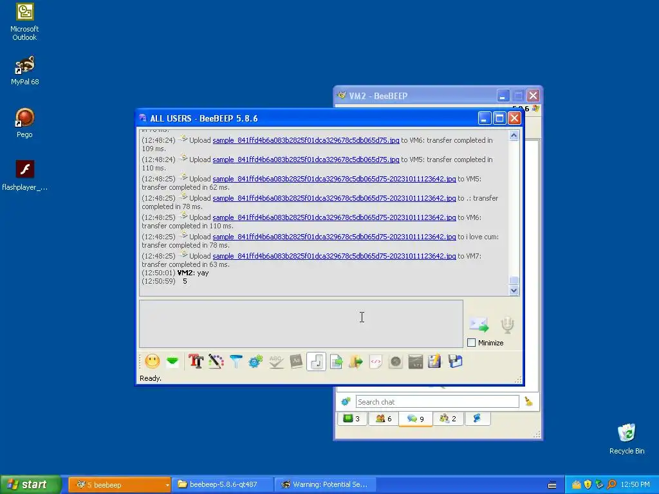Viewport: 659px width, 494px height.
Task: Open chat settings blue gear toolbar icon
Action: tap(255, 361)
